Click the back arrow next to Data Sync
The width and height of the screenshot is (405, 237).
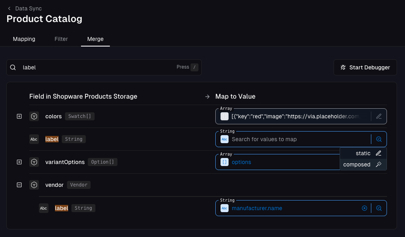10,8
